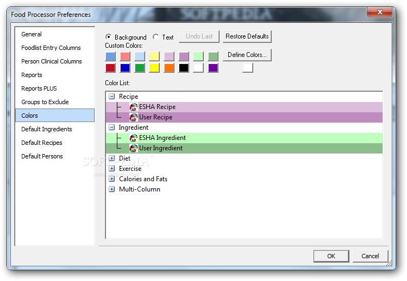Pick the bright green color swatch

(x=140, y=68)
